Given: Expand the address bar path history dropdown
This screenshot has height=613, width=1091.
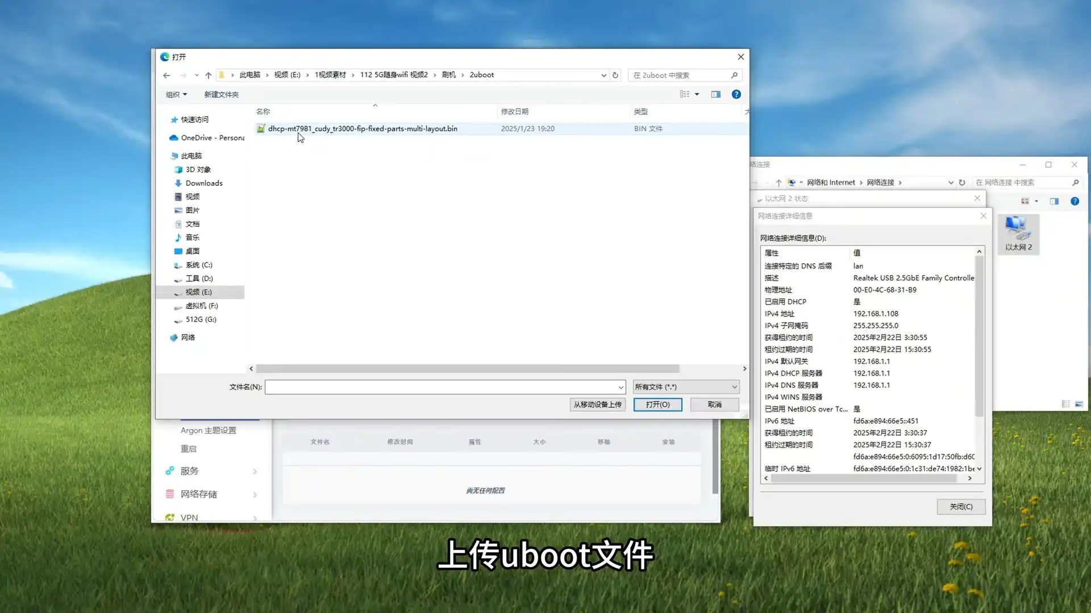Looking at the screenshot, I should 603,75.
